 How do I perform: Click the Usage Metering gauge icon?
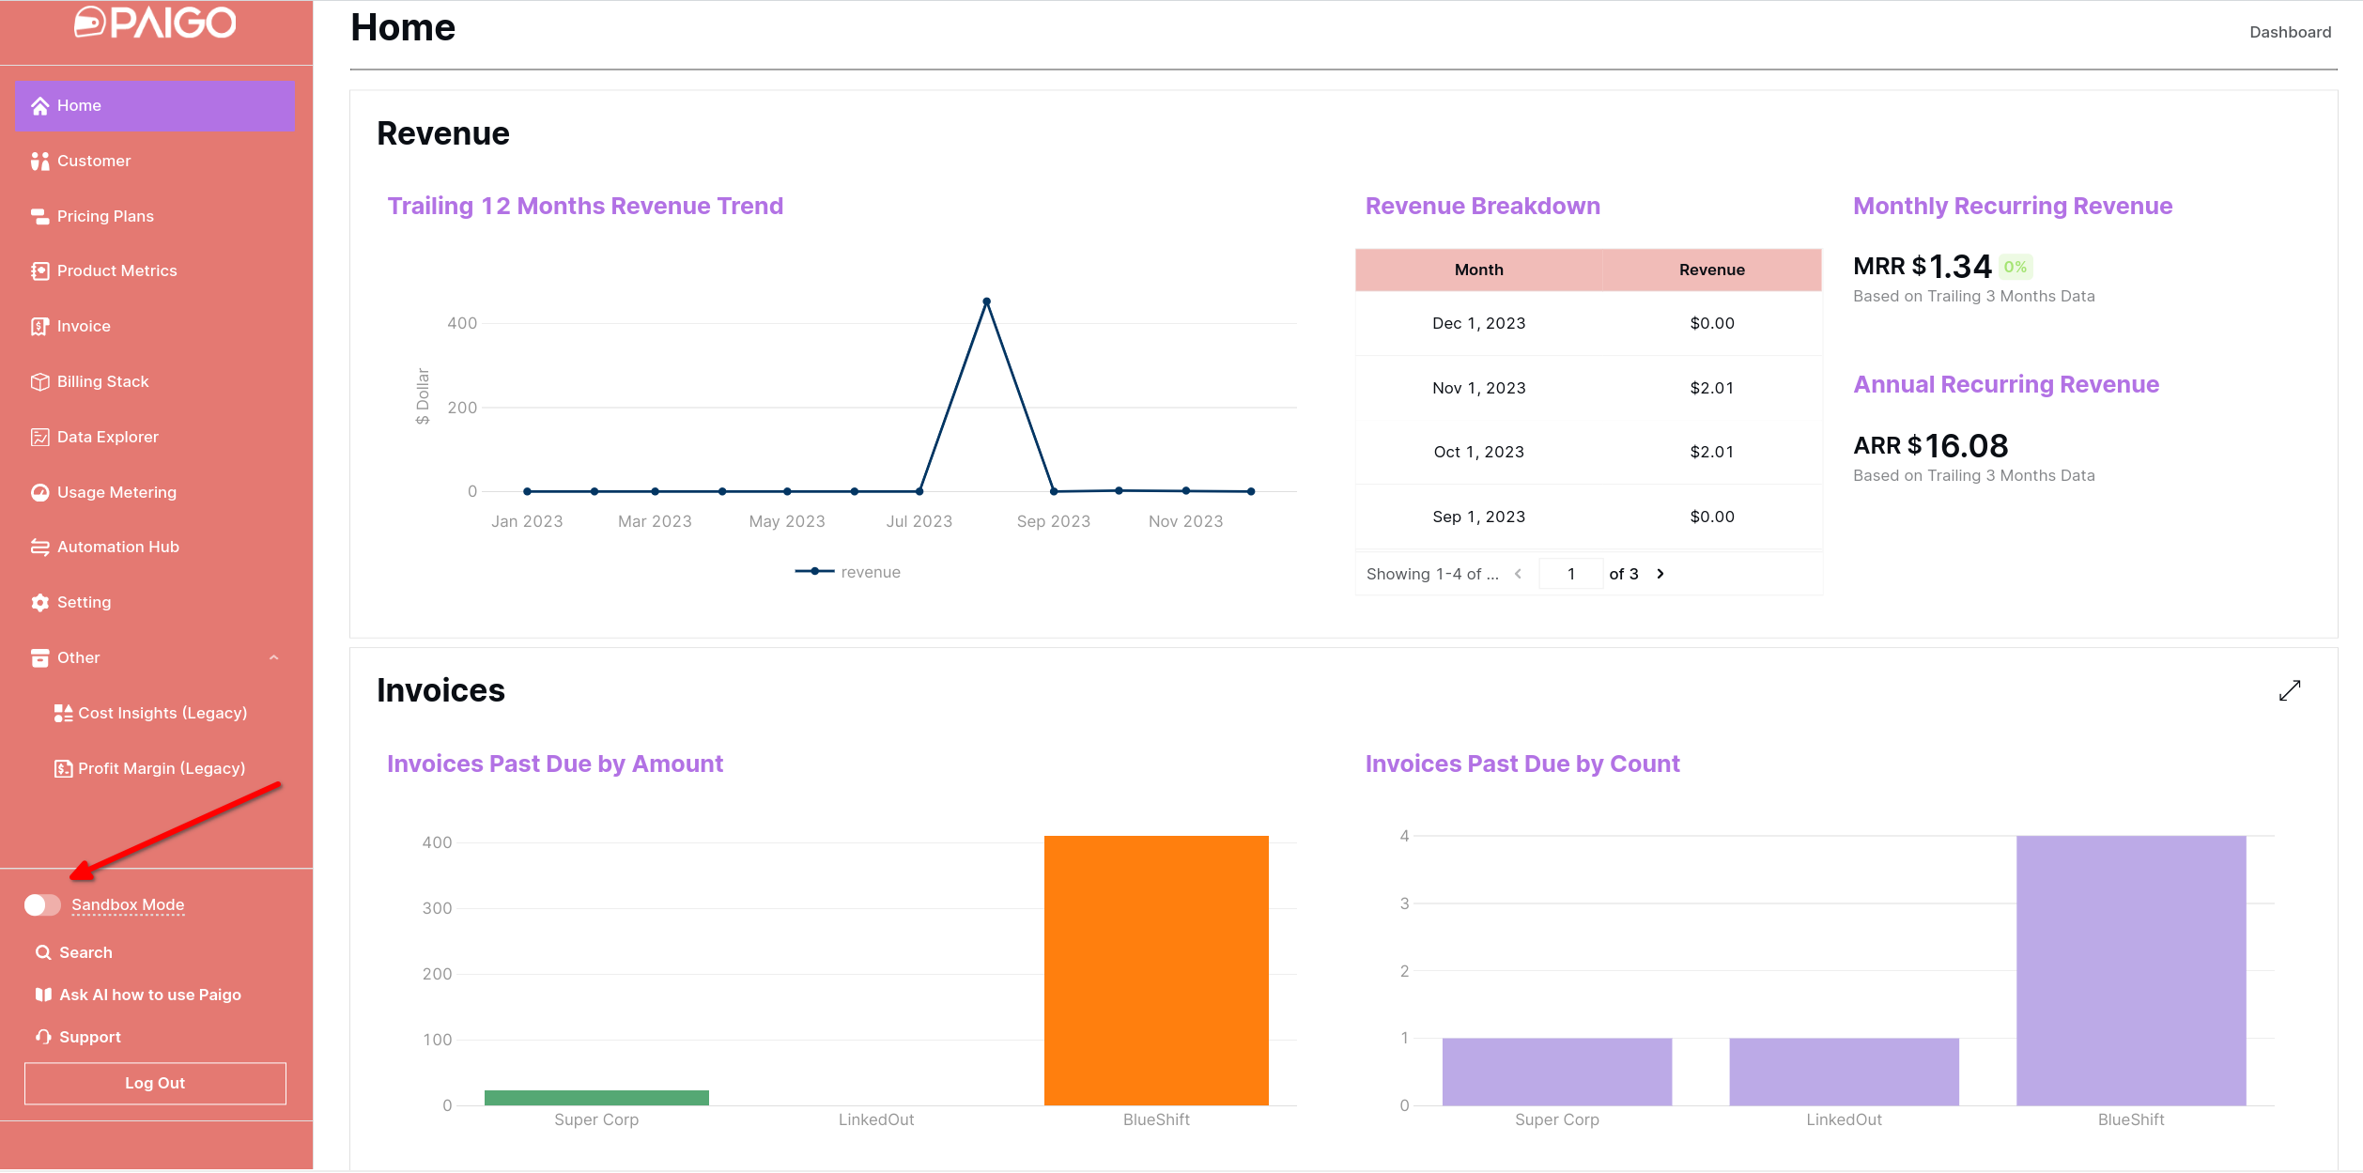click(x=39, y=493)
